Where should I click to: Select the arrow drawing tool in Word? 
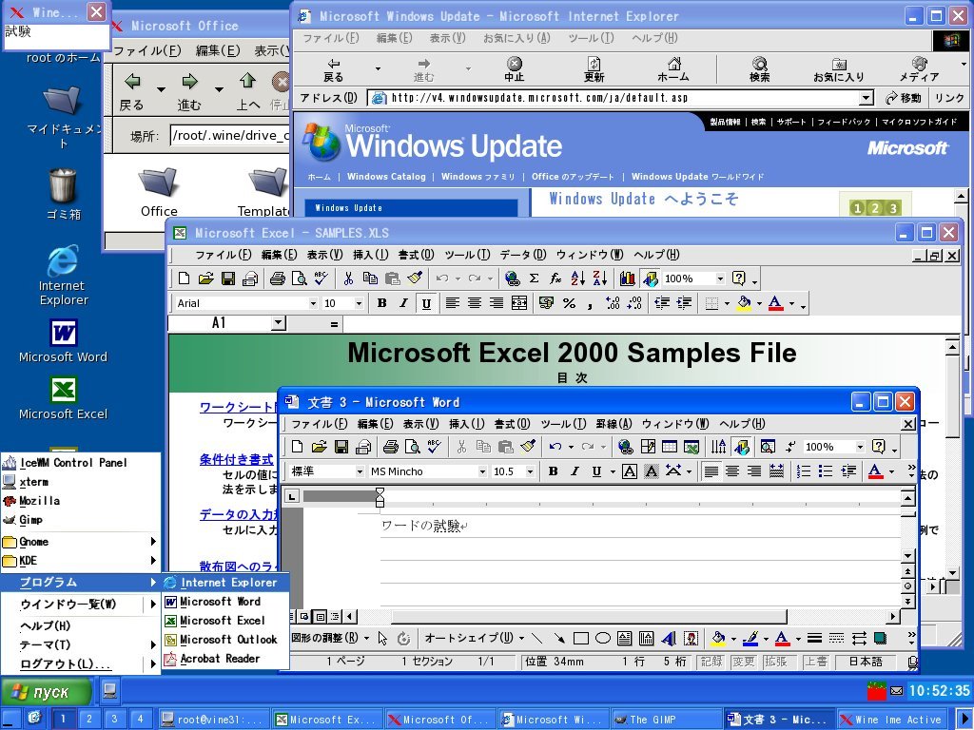tap(559, 638)
